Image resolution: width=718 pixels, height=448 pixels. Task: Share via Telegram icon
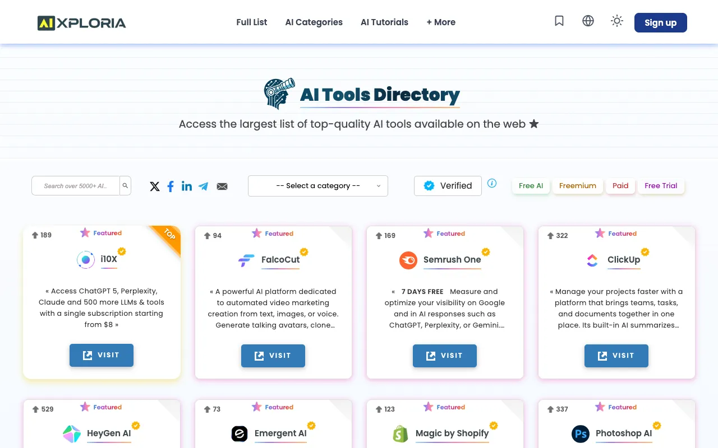coord(204,186)
